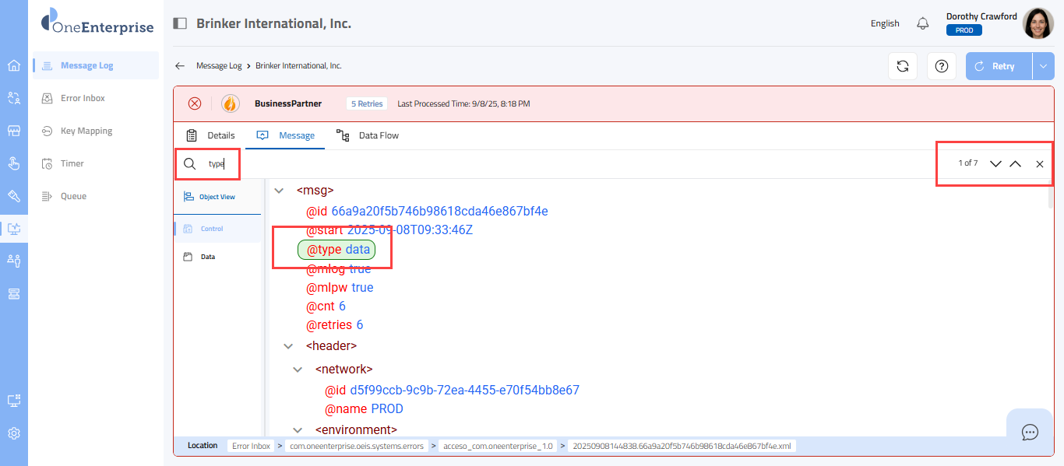Collapse the header tree node
This screenshot has width=1064, height=466.
point(288,346)
